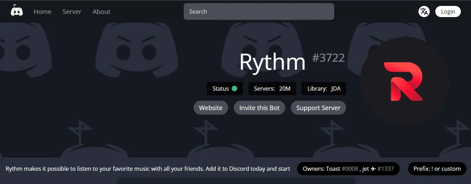
Task: Open the Server nav item
Action: 72,11
